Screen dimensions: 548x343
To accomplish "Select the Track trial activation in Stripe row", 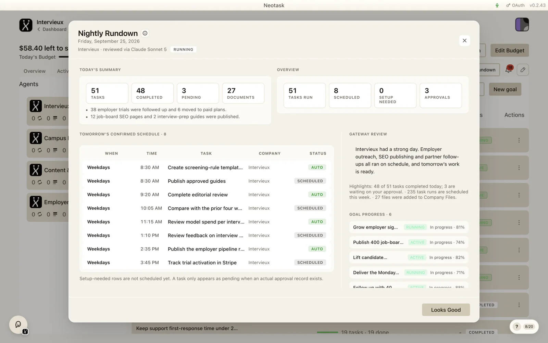I will click(207, 262).
